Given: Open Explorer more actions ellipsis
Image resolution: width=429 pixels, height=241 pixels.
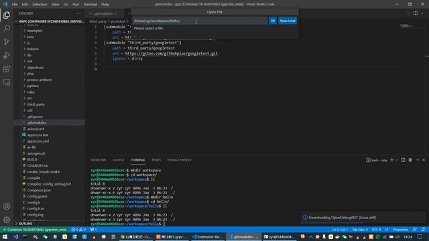Looking at the screenshot, I should click(x=78, y=13).
